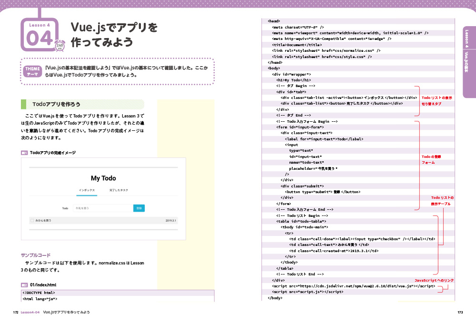Click the 01/index.html file name caption
Screen dimensions: 476x323
(x=43, y=285)
